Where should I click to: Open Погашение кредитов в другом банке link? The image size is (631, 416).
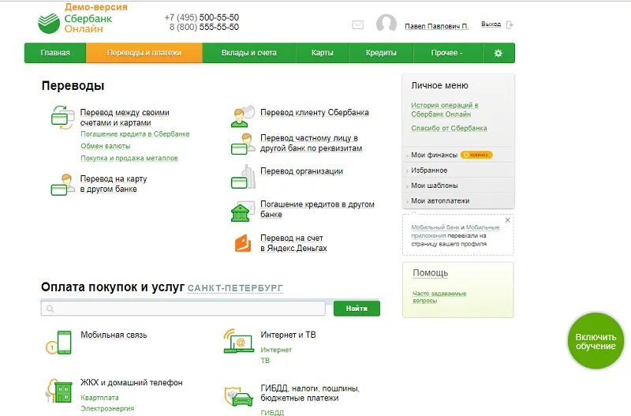pos(317,209)
